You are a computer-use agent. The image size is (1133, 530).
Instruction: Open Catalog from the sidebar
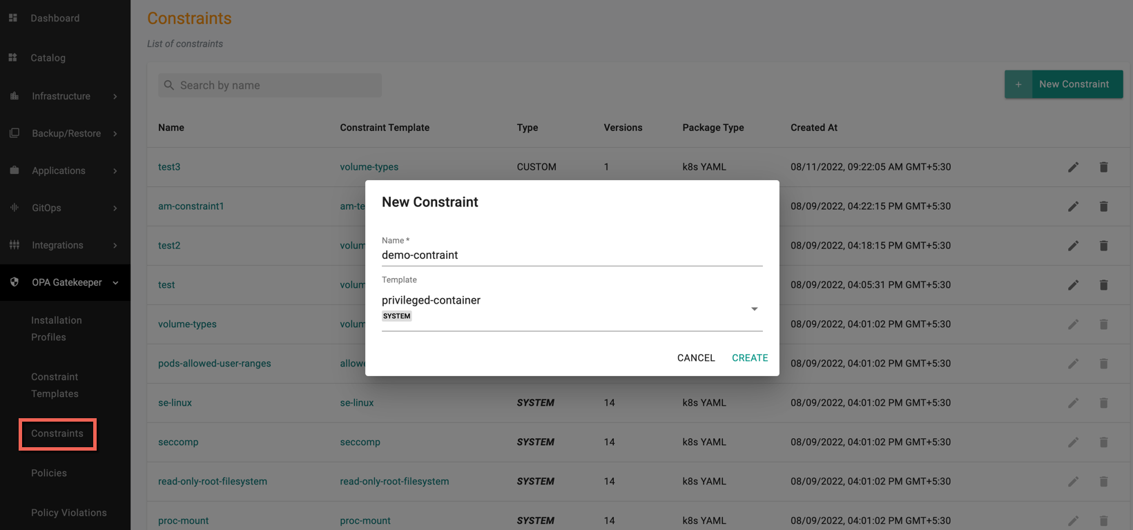pyautogui.click(x=48, y=58)
